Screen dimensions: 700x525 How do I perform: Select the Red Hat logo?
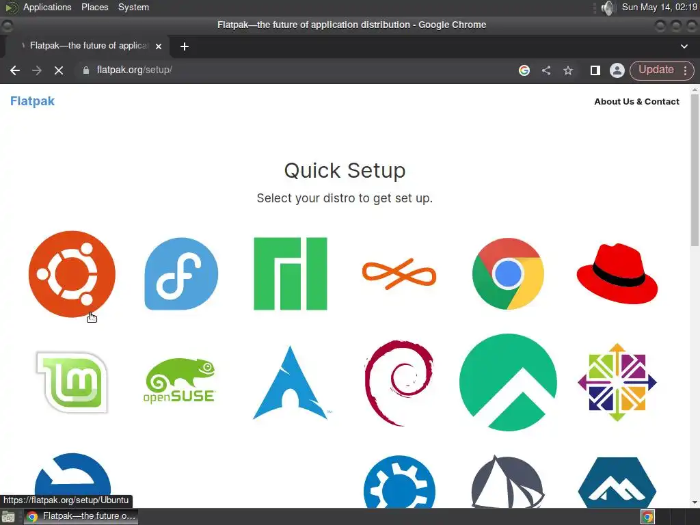pyautogui.click(x=617, y=273)
